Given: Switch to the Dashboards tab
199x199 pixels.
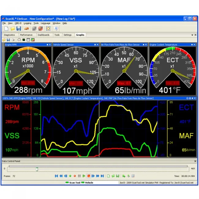Looking at the screenshot, I should pyautogui.click(x=43, y=35).
